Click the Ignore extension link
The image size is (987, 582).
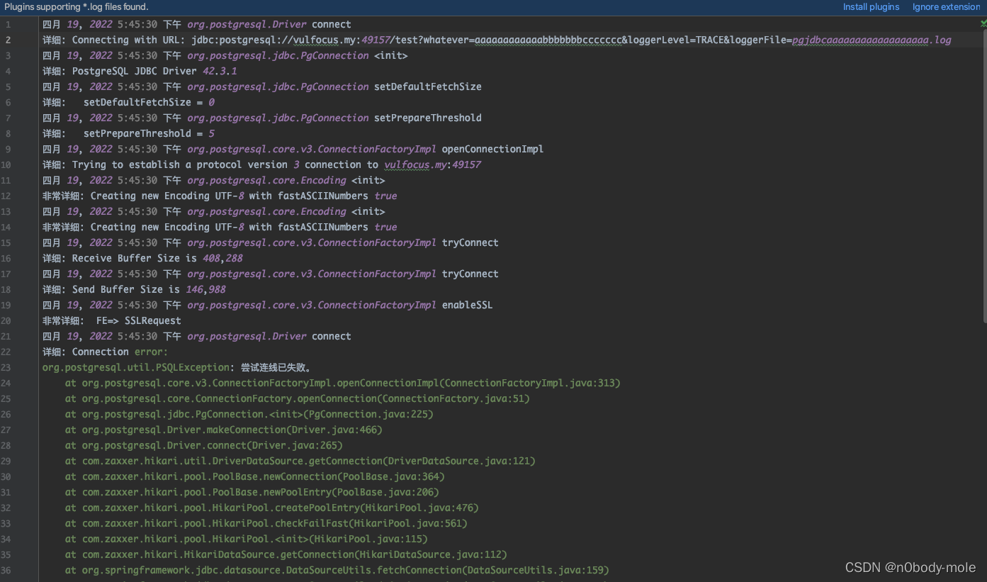[946, 6]
